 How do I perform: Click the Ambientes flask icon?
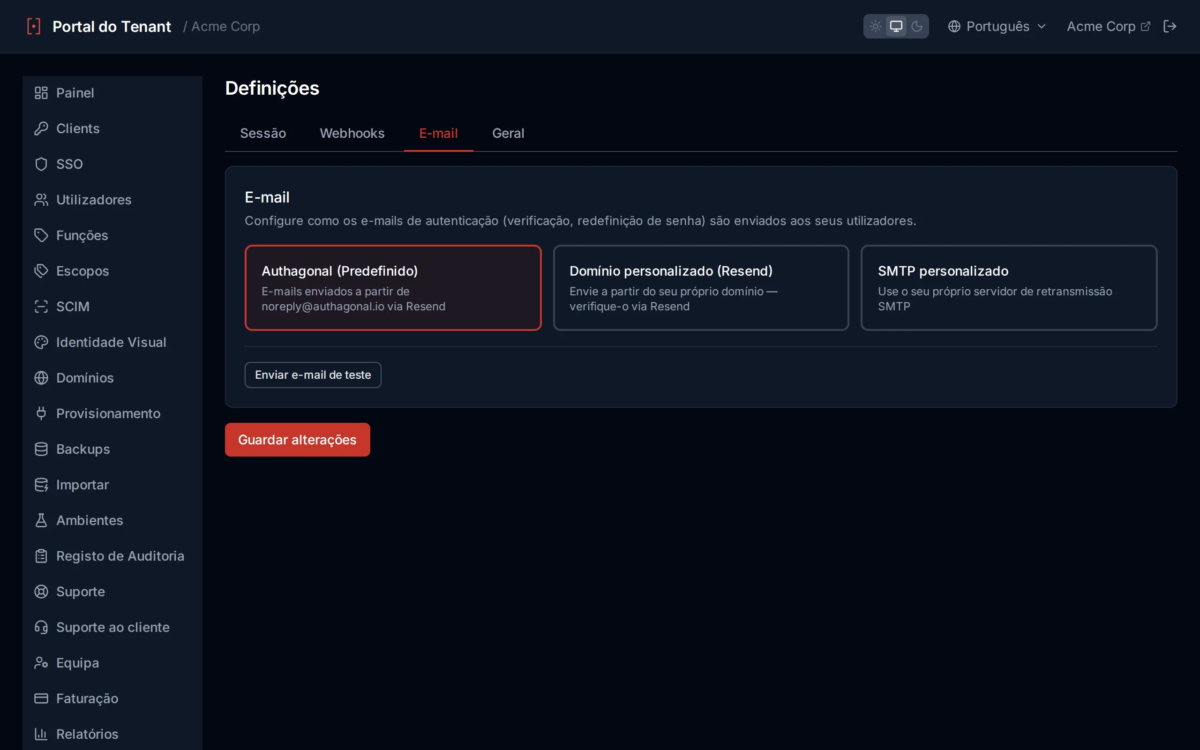pyautogui.click(x=41, y=520)
